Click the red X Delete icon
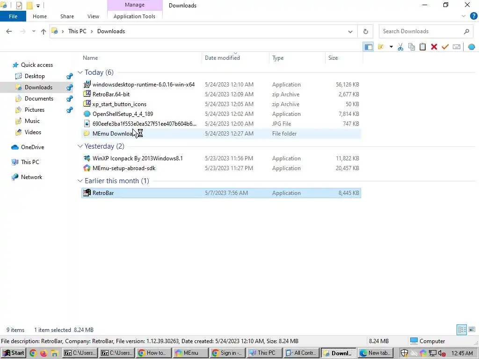 (434, 47)
